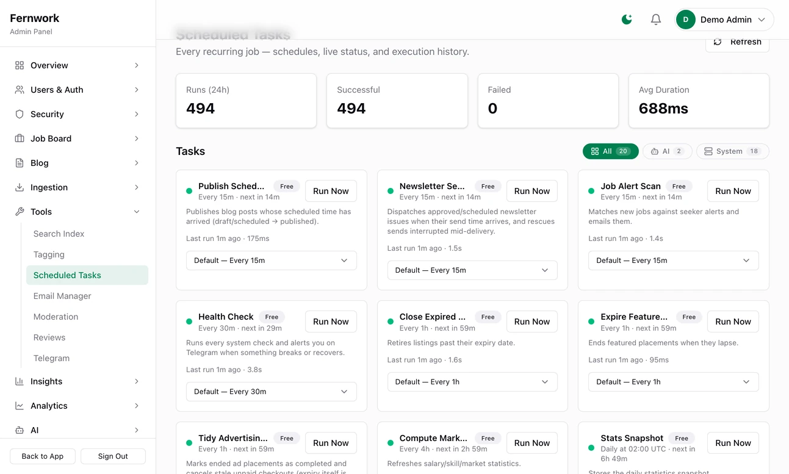Viewport: 789px width, 474px height.
Task: Click Back to App button
Action: (43, 456)
